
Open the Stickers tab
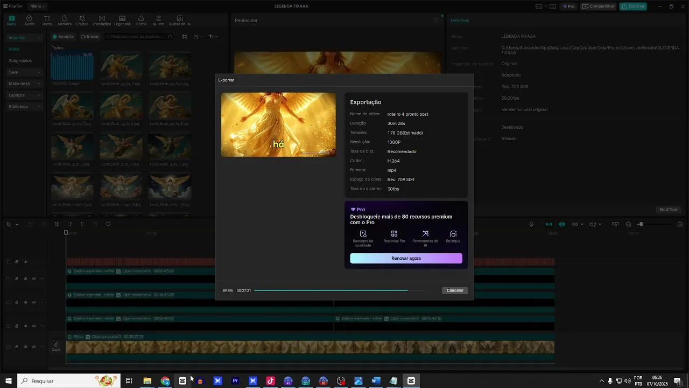(65, 20)
